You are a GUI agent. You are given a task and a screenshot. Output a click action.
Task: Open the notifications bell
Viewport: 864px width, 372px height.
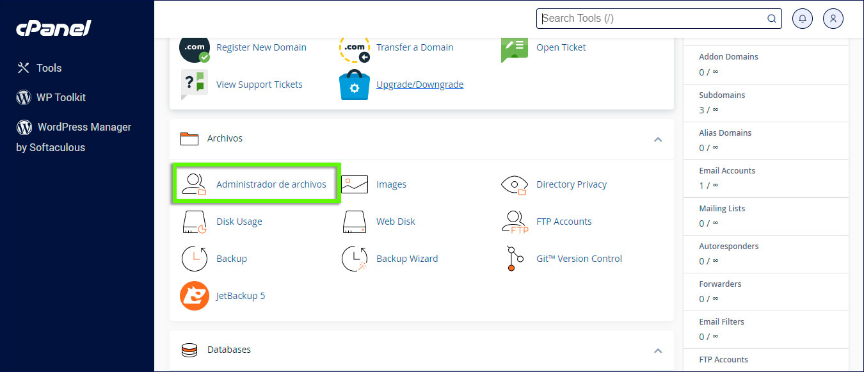coord(803,18)
